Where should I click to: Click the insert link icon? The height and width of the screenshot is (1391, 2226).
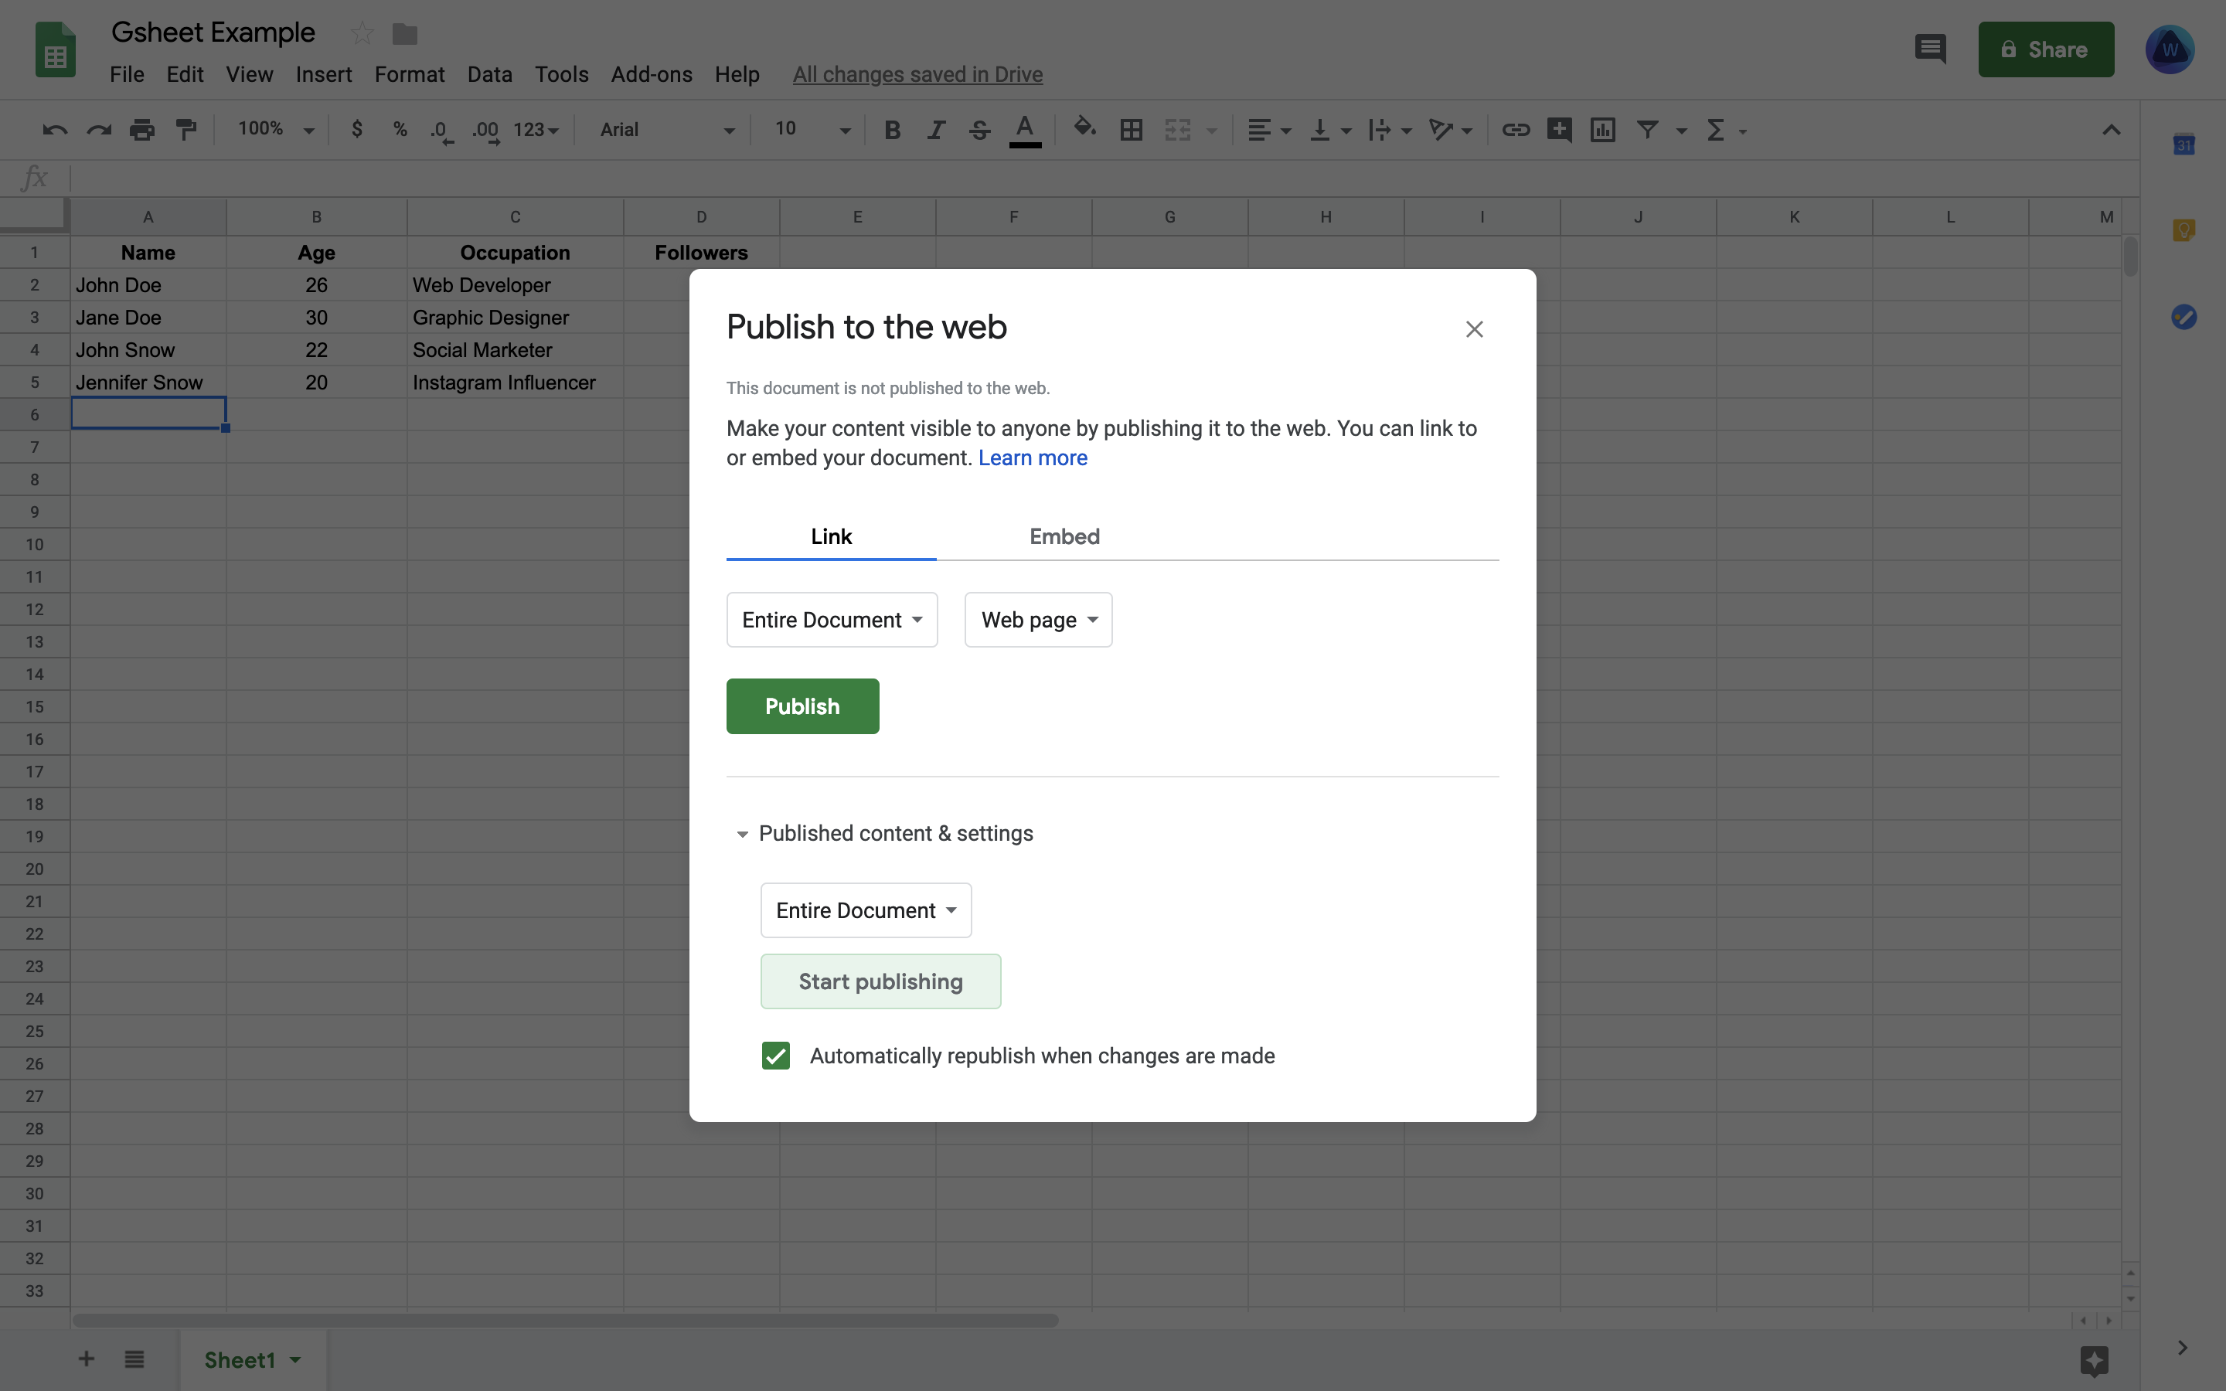coord(1515,130)
